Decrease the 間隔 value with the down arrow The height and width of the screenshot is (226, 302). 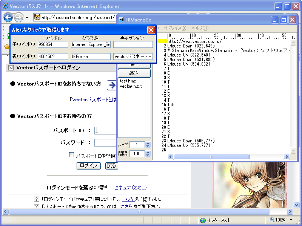click(x=148, y=155)
